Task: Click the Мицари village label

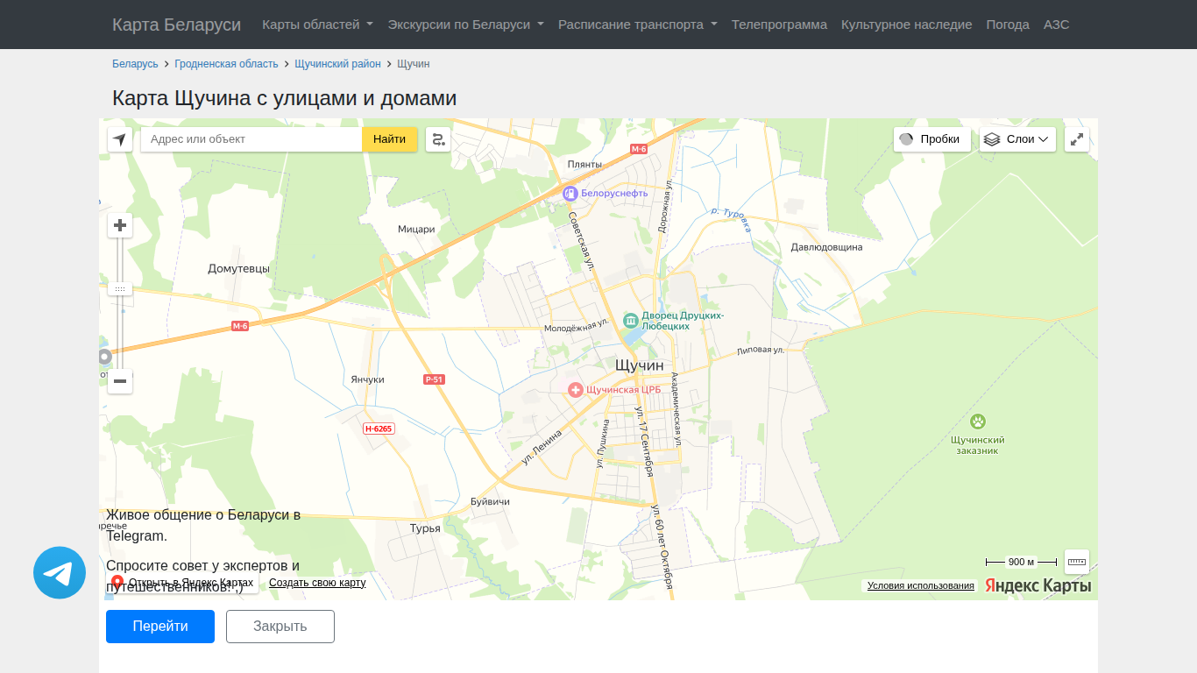Action: 416,230
